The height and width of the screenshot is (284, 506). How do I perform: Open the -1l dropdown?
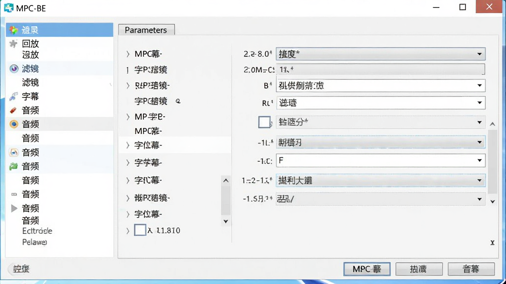coord(380,142)
